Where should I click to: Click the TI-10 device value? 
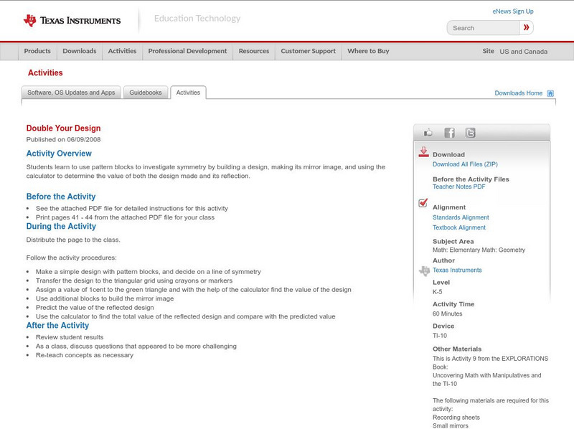[x=440, y=336]
